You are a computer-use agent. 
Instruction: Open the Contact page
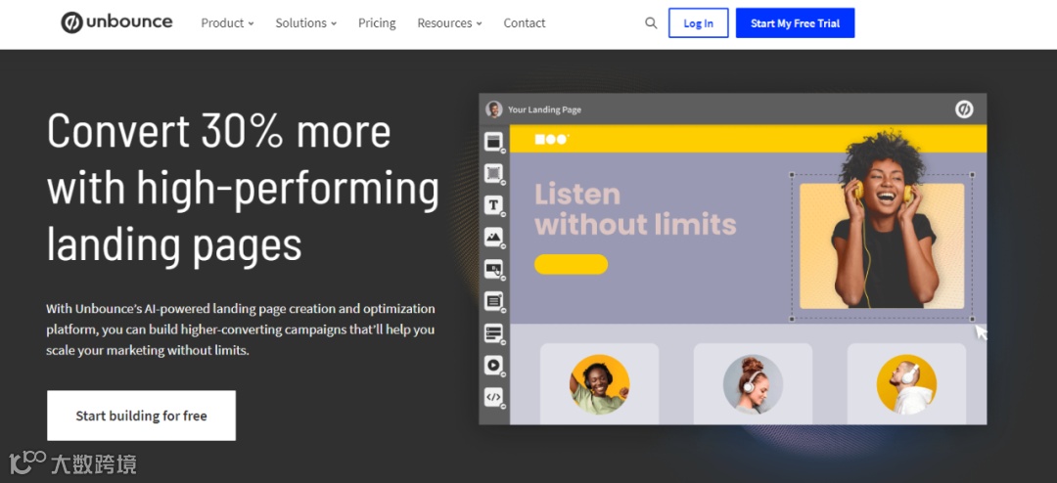[x=525, y=22]
